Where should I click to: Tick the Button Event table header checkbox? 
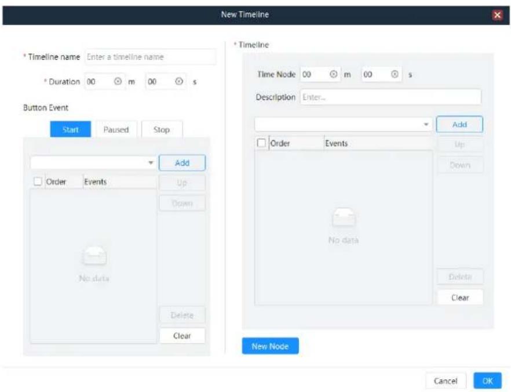point(38,182)
